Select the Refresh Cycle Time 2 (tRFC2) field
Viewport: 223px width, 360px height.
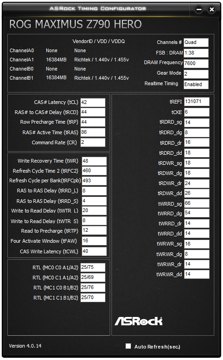94,171
